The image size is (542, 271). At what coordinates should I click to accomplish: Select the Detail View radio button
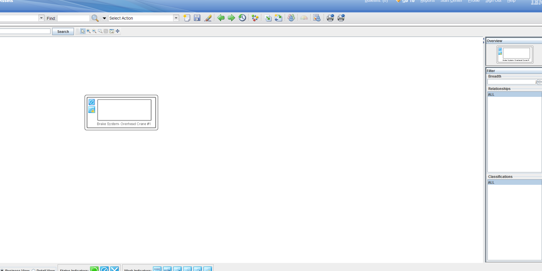[33, 270]
